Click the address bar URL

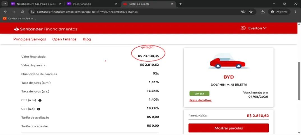coord(87,12)
